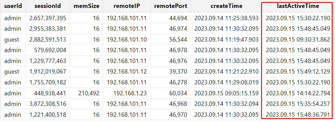Click the remotePort column header
Viewport: 335px width, 122px height.
[x=170, y=6]
